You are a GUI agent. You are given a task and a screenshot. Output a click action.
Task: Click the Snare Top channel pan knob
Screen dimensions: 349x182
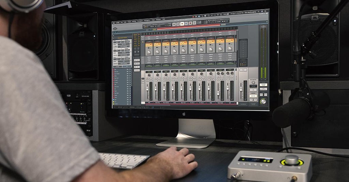pyautogui.click(x=157, y=75)
